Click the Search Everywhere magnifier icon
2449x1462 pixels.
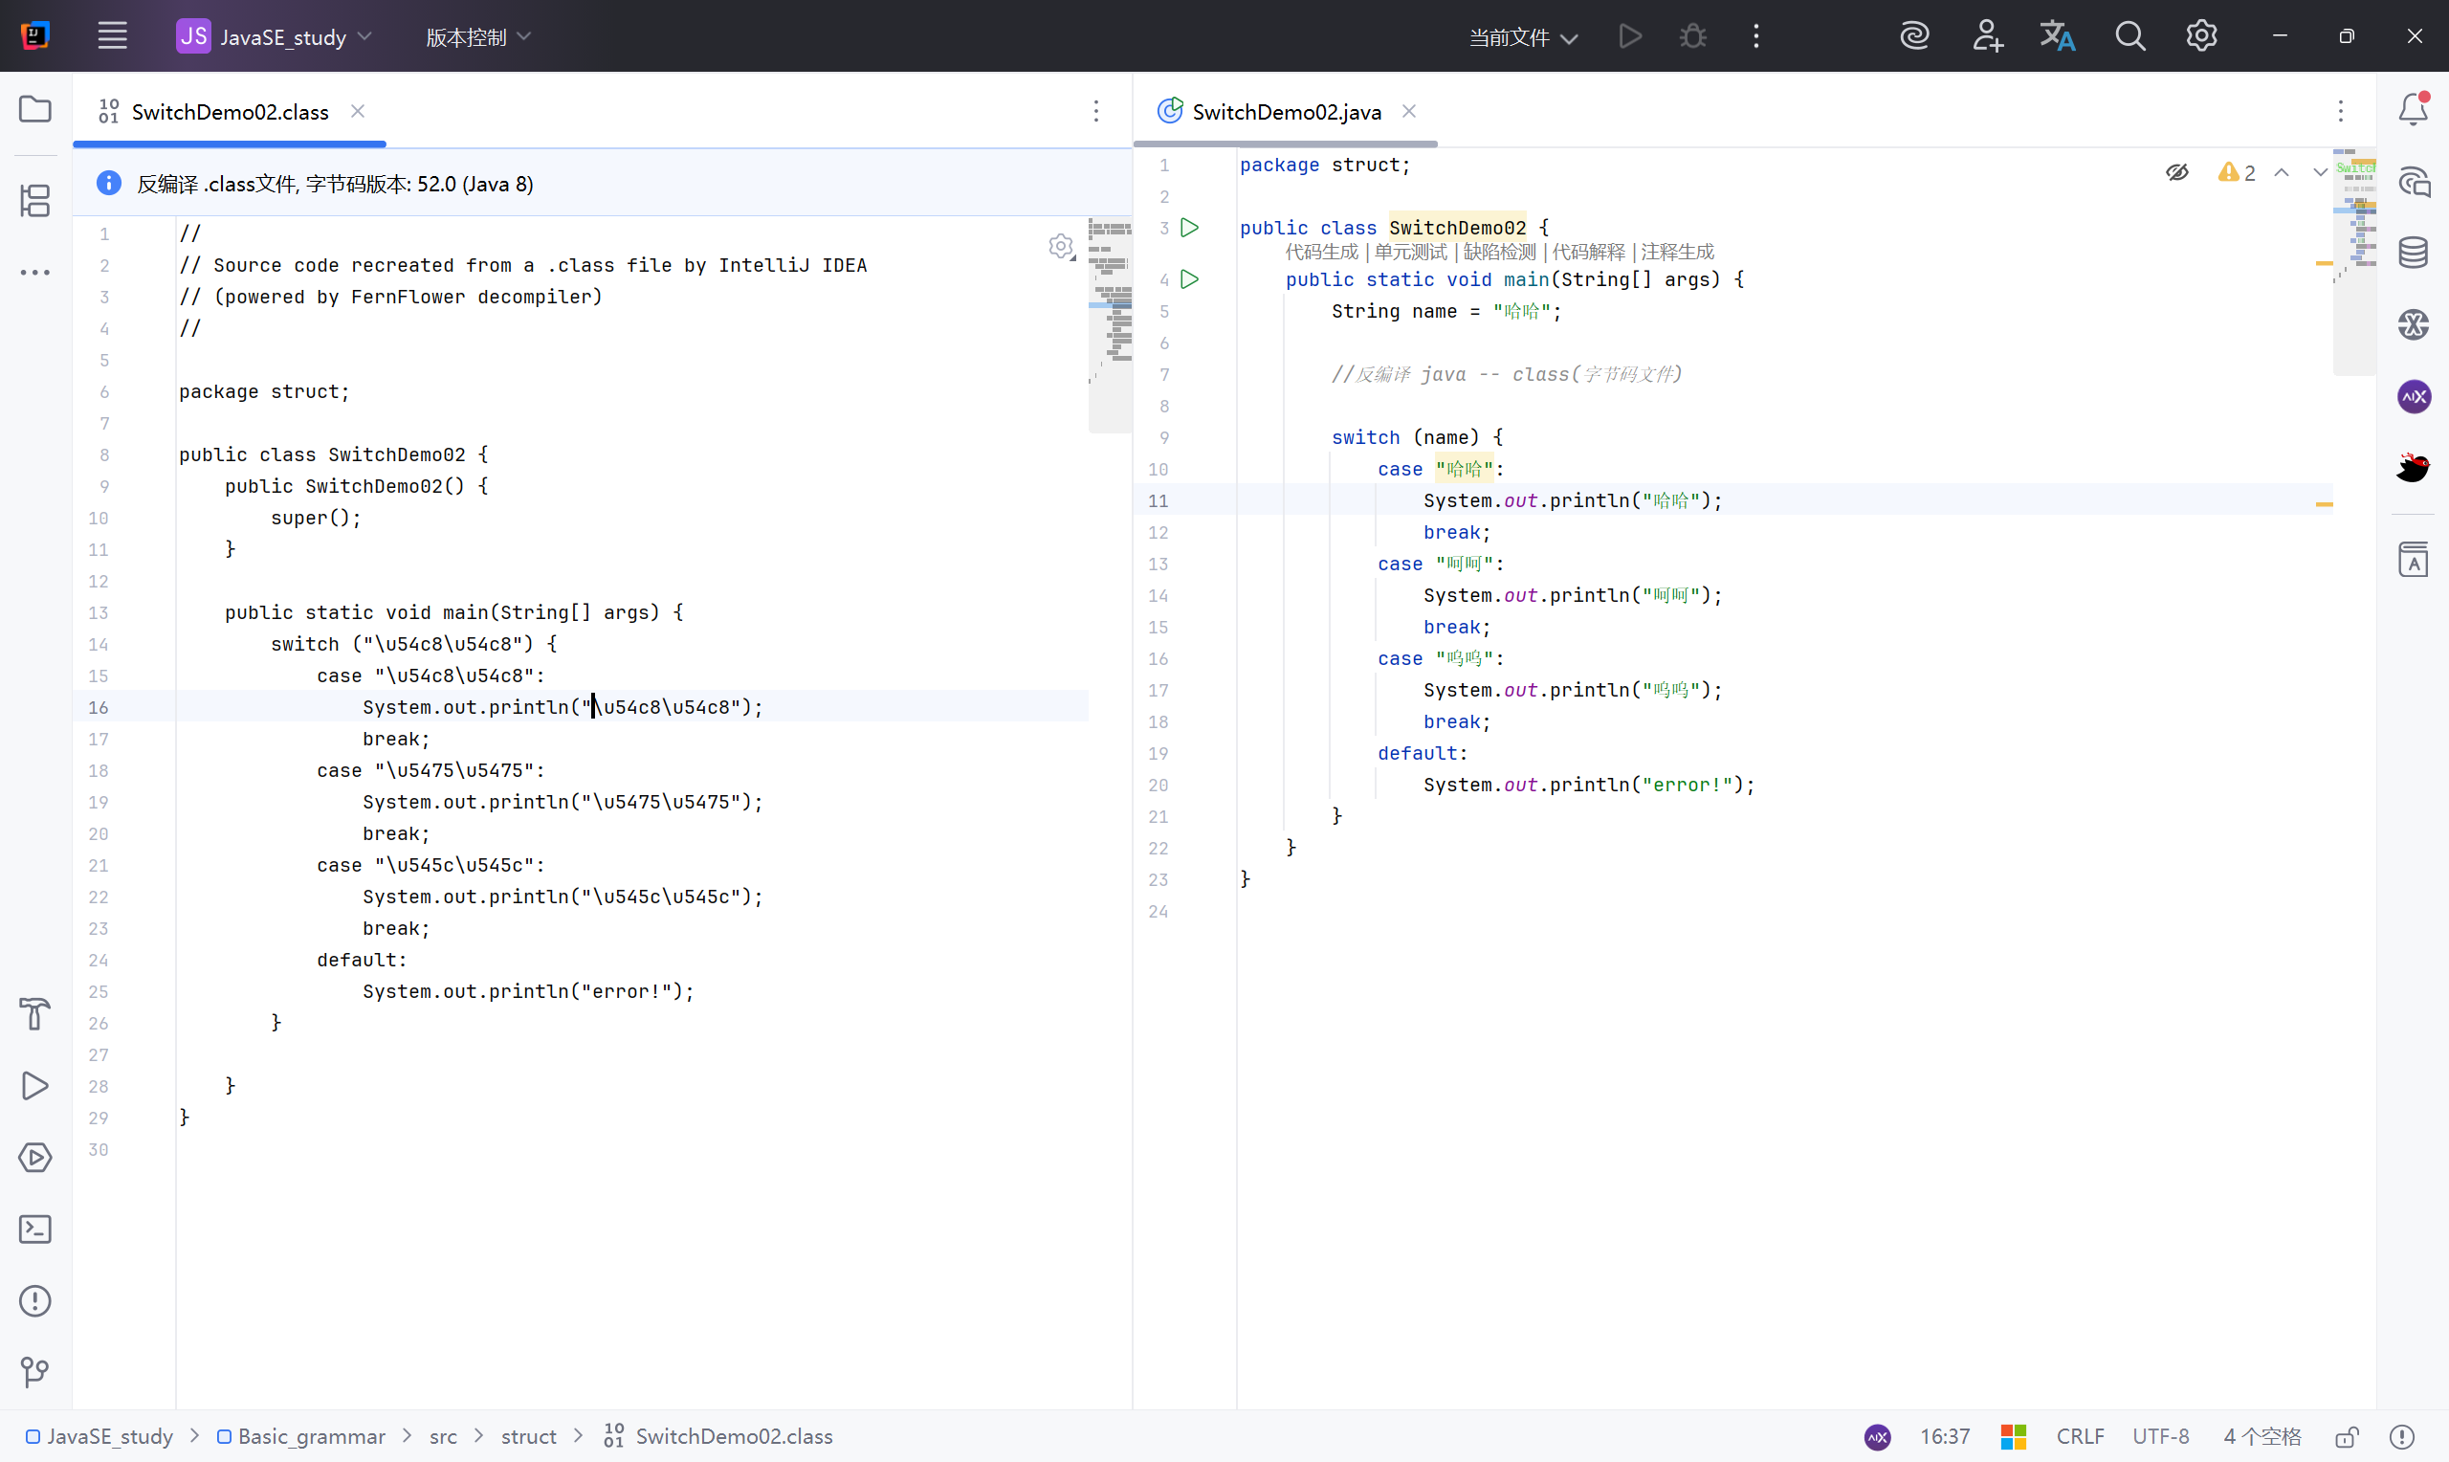(x=2129, y=36)
